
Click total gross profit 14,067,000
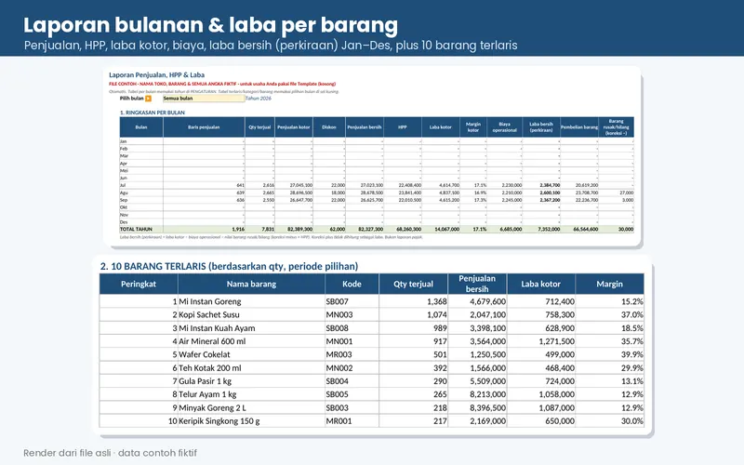click(x=447, y=229)
